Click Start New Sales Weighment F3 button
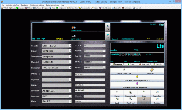The image size is (182, 110). 137,78
